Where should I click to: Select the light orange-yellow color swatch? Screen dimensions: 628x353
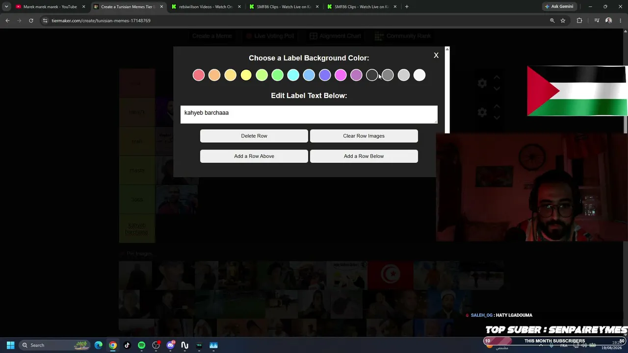230,75
